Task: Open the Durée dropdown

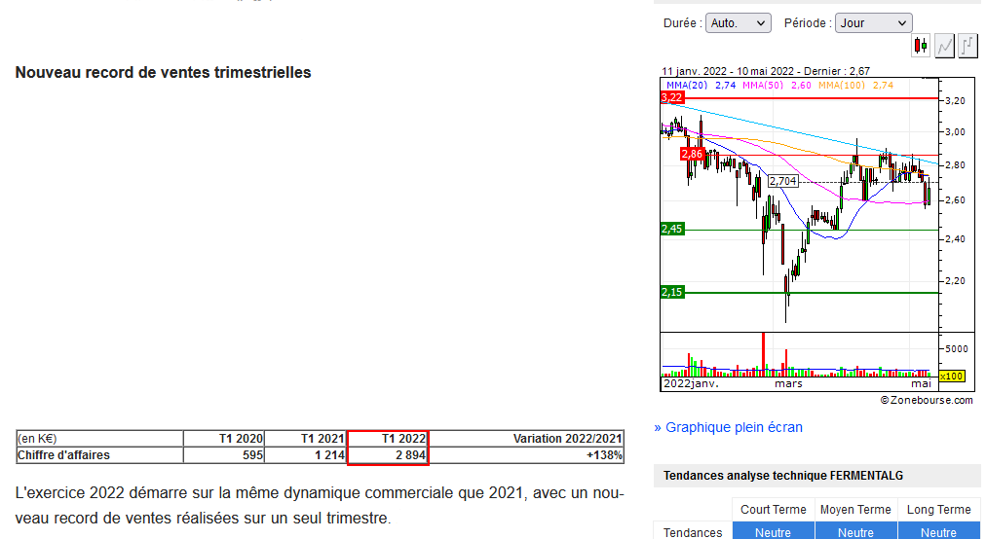Action: 739,23
